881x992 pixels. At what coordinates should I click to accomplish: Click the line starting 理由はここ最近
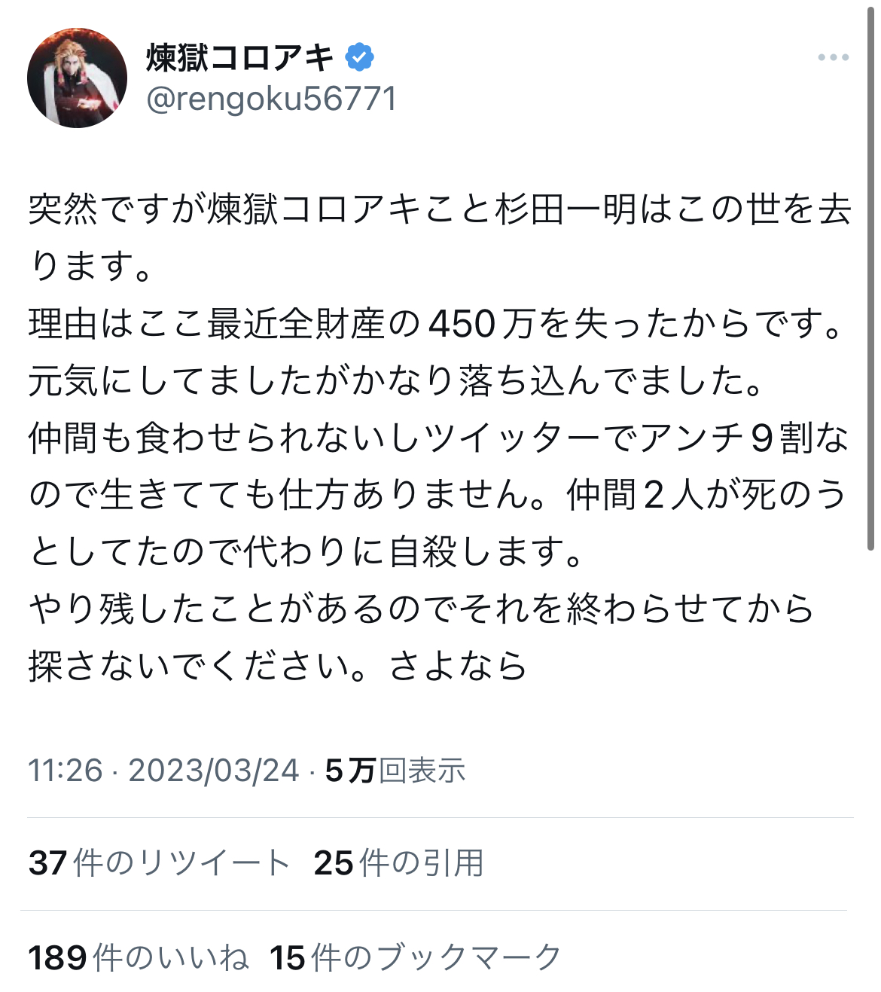tap(437, 323)
